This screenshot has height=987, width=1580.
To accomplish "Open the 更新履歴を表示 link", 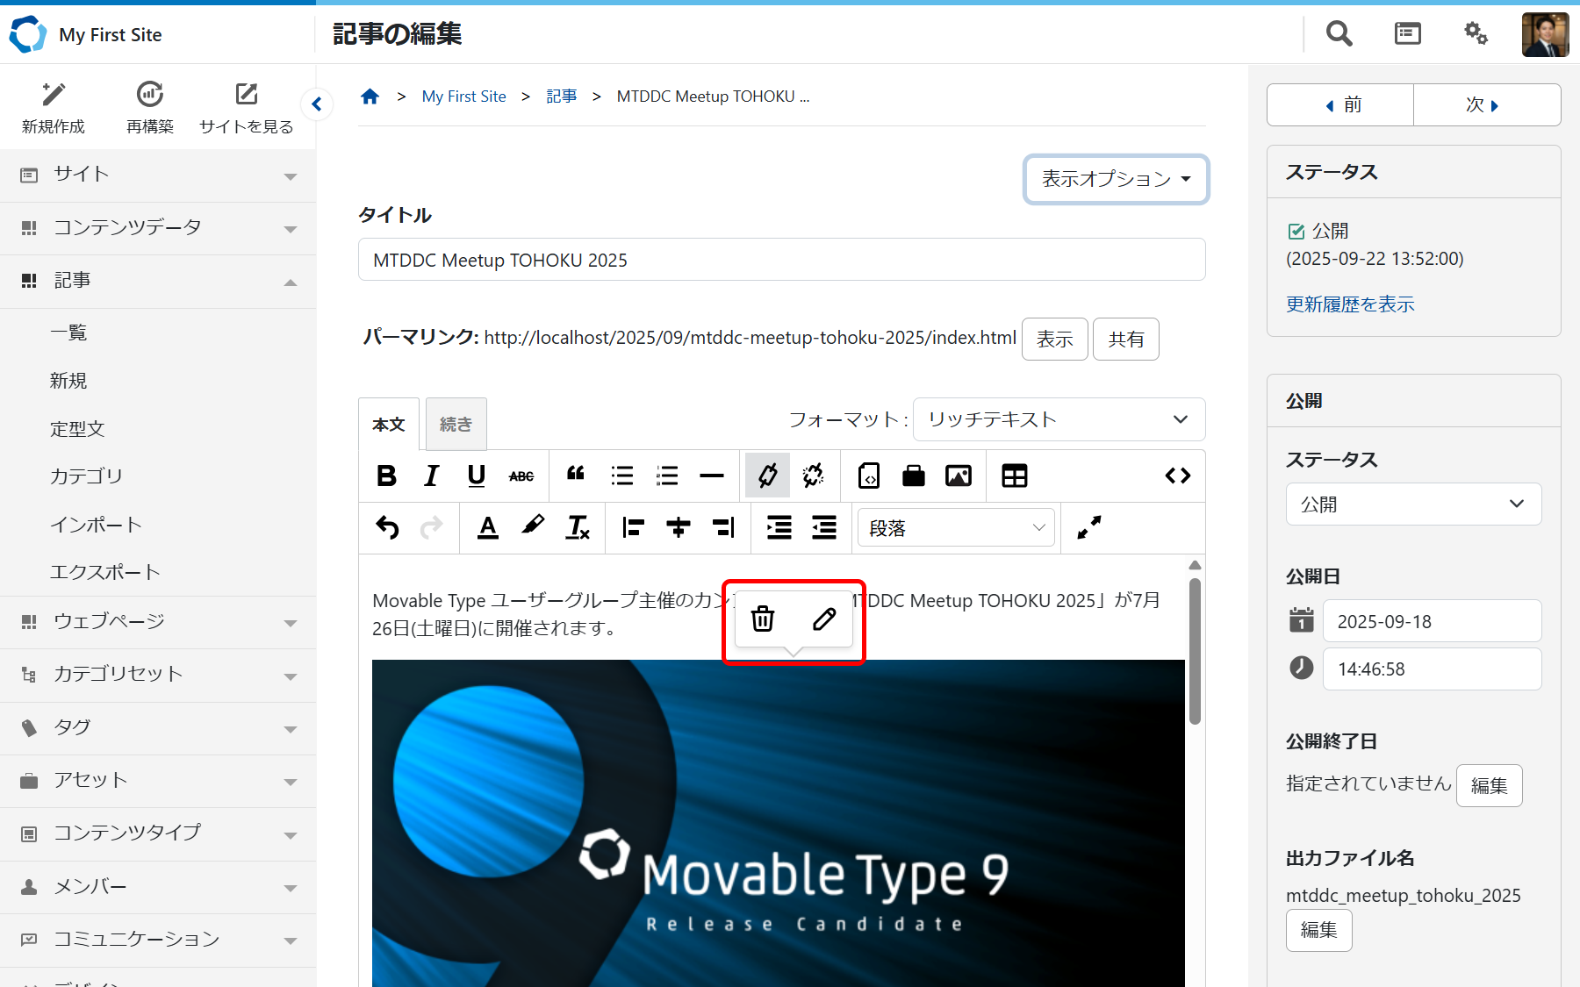I will pyautogui.click(x=1350, y=304).
